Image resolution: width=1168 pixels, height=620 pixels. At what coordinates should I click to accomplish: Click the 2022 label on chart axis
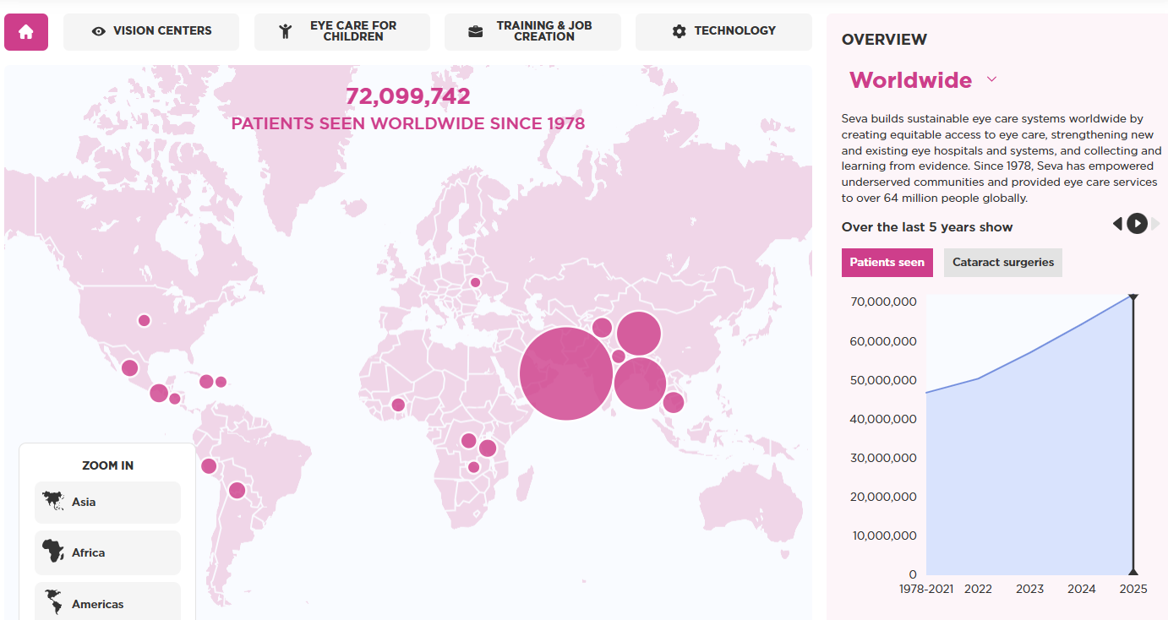click(978, 589)
